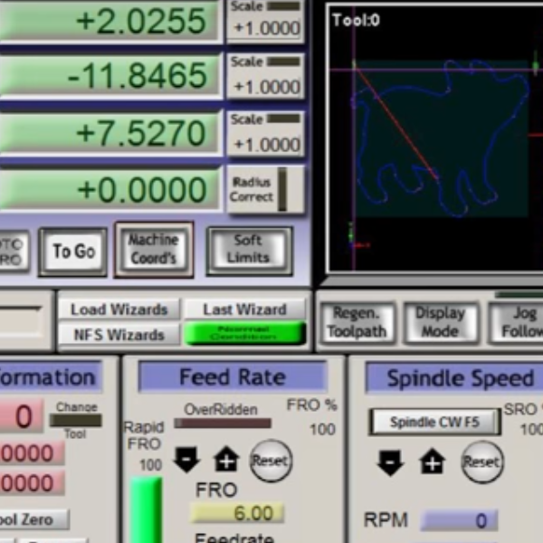This screenshot has width=543, height=543.
Task: Click the green Rapid FRO bar
Action: [x=146, y=510]
